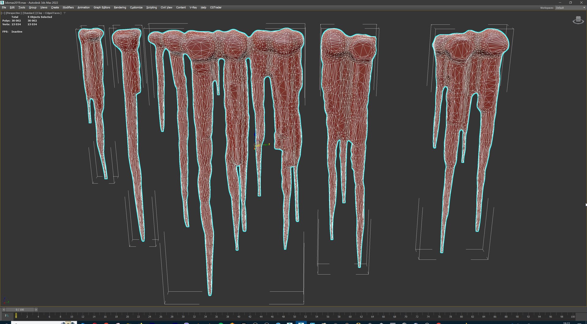The height and width of the screenshot is (324, 587).
Task: Open the viewport [+] general menu
Action: [3, 13]
